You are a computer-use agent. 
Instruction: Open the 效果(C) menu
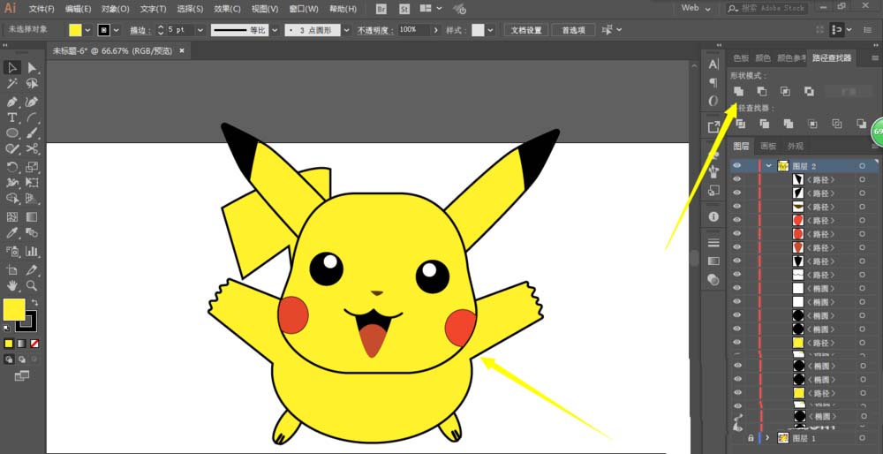click(227, 9)
